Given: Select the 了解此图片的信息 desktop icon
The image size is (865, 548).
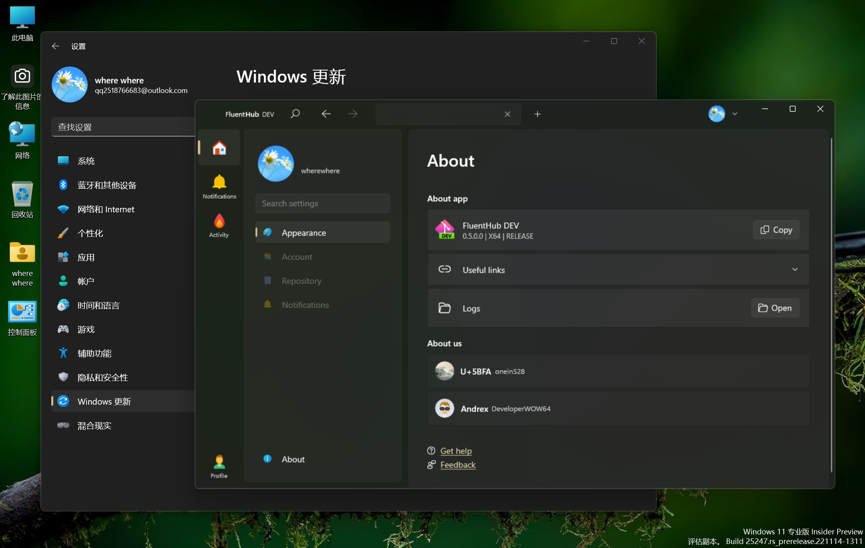Looking at the screenshot, I should 22,87.
